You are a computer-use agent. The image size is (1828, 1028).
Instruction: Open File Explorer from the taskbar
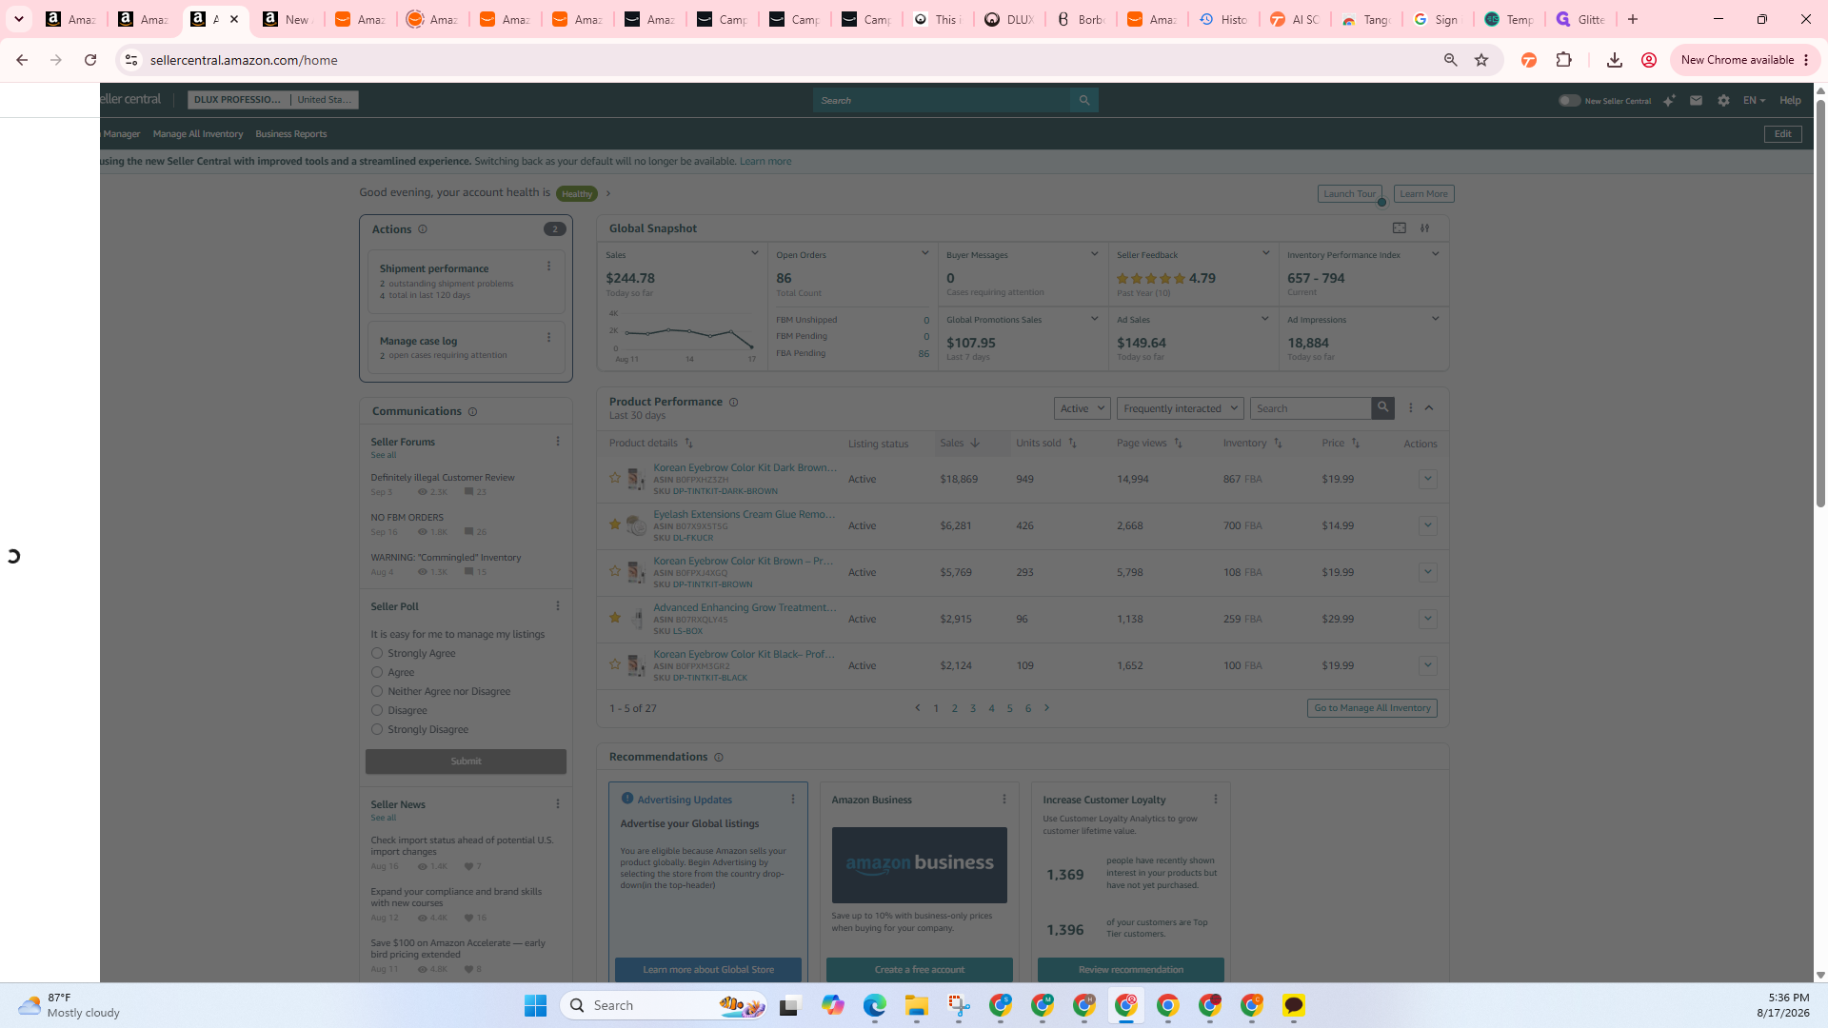tap(916, 1005)
